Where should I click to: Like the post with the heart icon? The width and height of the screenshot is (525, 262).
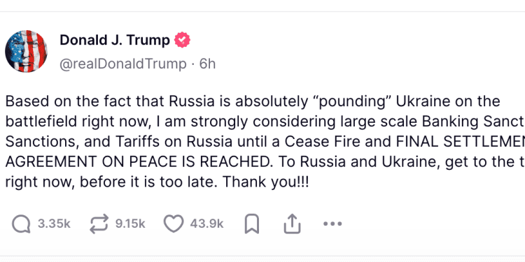174,224
